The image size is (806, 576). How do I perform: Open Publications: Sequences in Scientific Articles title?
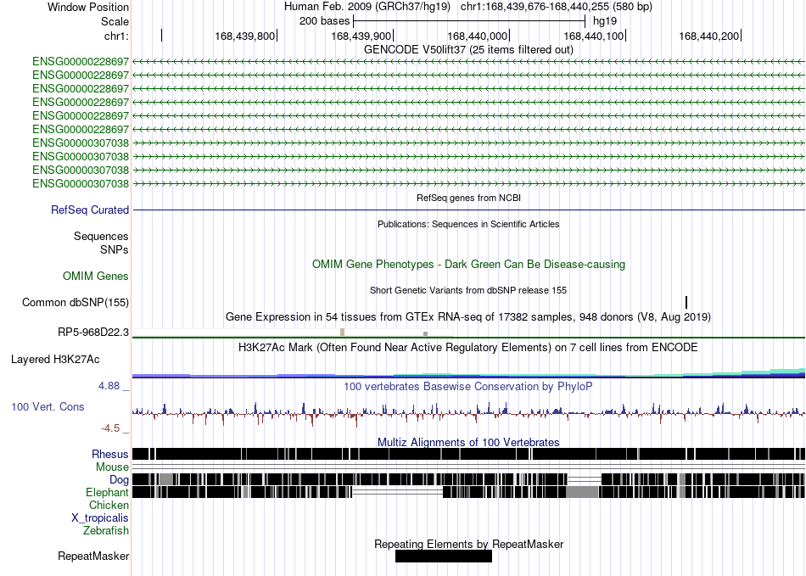pyautogui.click(x=468, y=224)
